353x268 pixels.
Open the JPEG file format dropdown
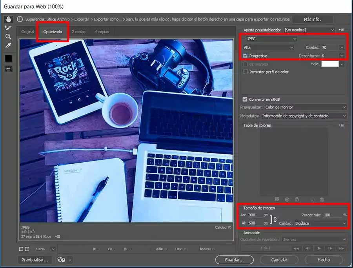[x=271, y=39]
